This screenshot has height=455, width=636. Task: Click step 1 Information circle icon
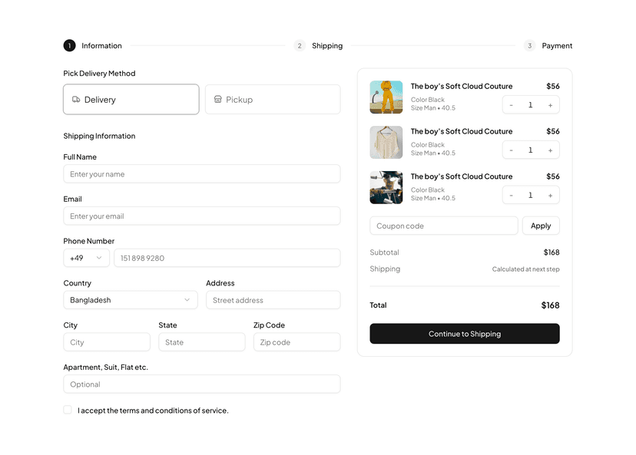click(69, 45)
